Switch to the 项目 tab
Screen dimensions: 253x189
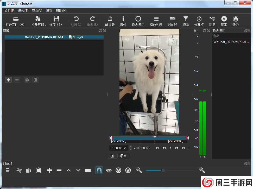[x=123, y=156]
